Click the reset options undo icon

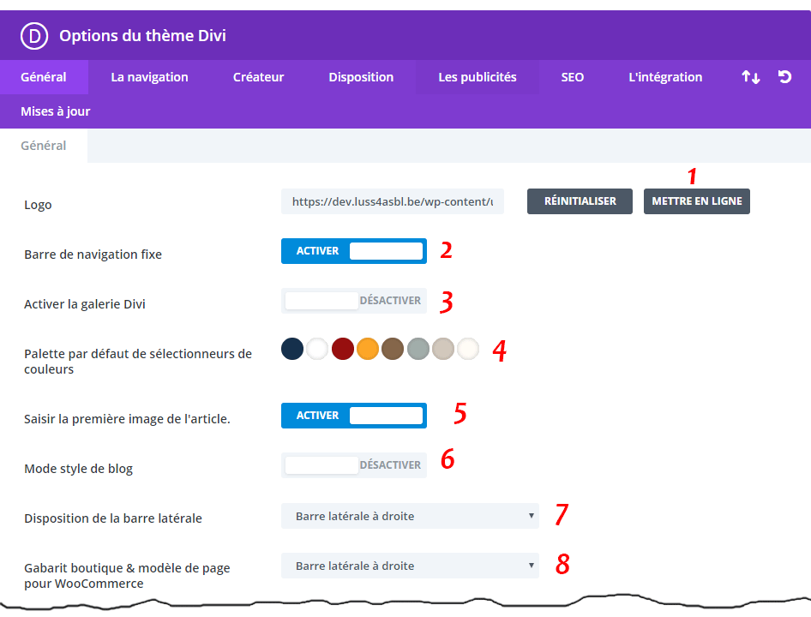pos(784,77)
